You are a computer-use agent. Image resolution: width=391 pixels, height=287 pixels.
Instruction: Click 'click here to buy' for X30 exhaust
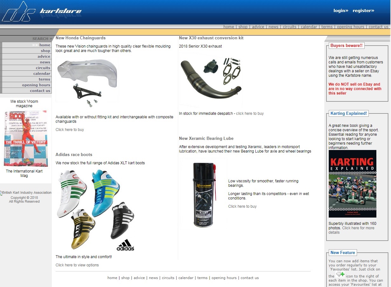(250, 114)
